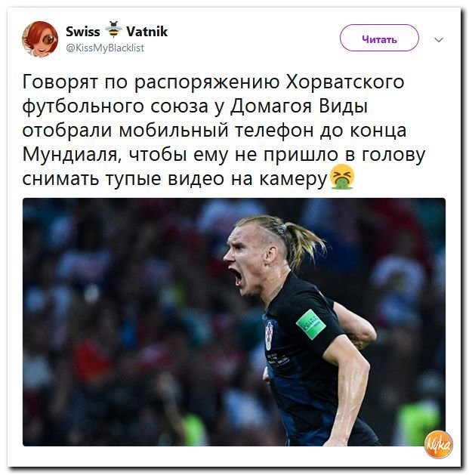Follow the account with the Читать button
The image size is (469, 475).
coord(379,38)
